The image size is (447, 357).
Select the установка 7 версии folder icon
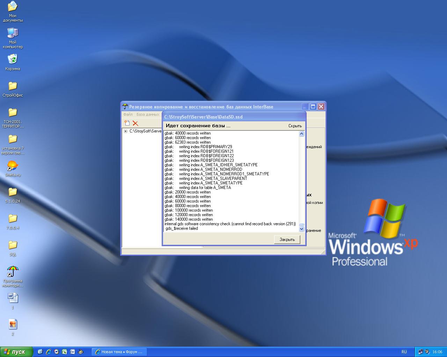coord(13,144)
